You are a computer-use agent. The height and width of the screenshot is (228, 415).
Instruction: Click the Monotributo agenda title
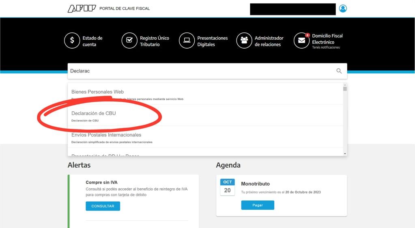(x=256, y=183)
